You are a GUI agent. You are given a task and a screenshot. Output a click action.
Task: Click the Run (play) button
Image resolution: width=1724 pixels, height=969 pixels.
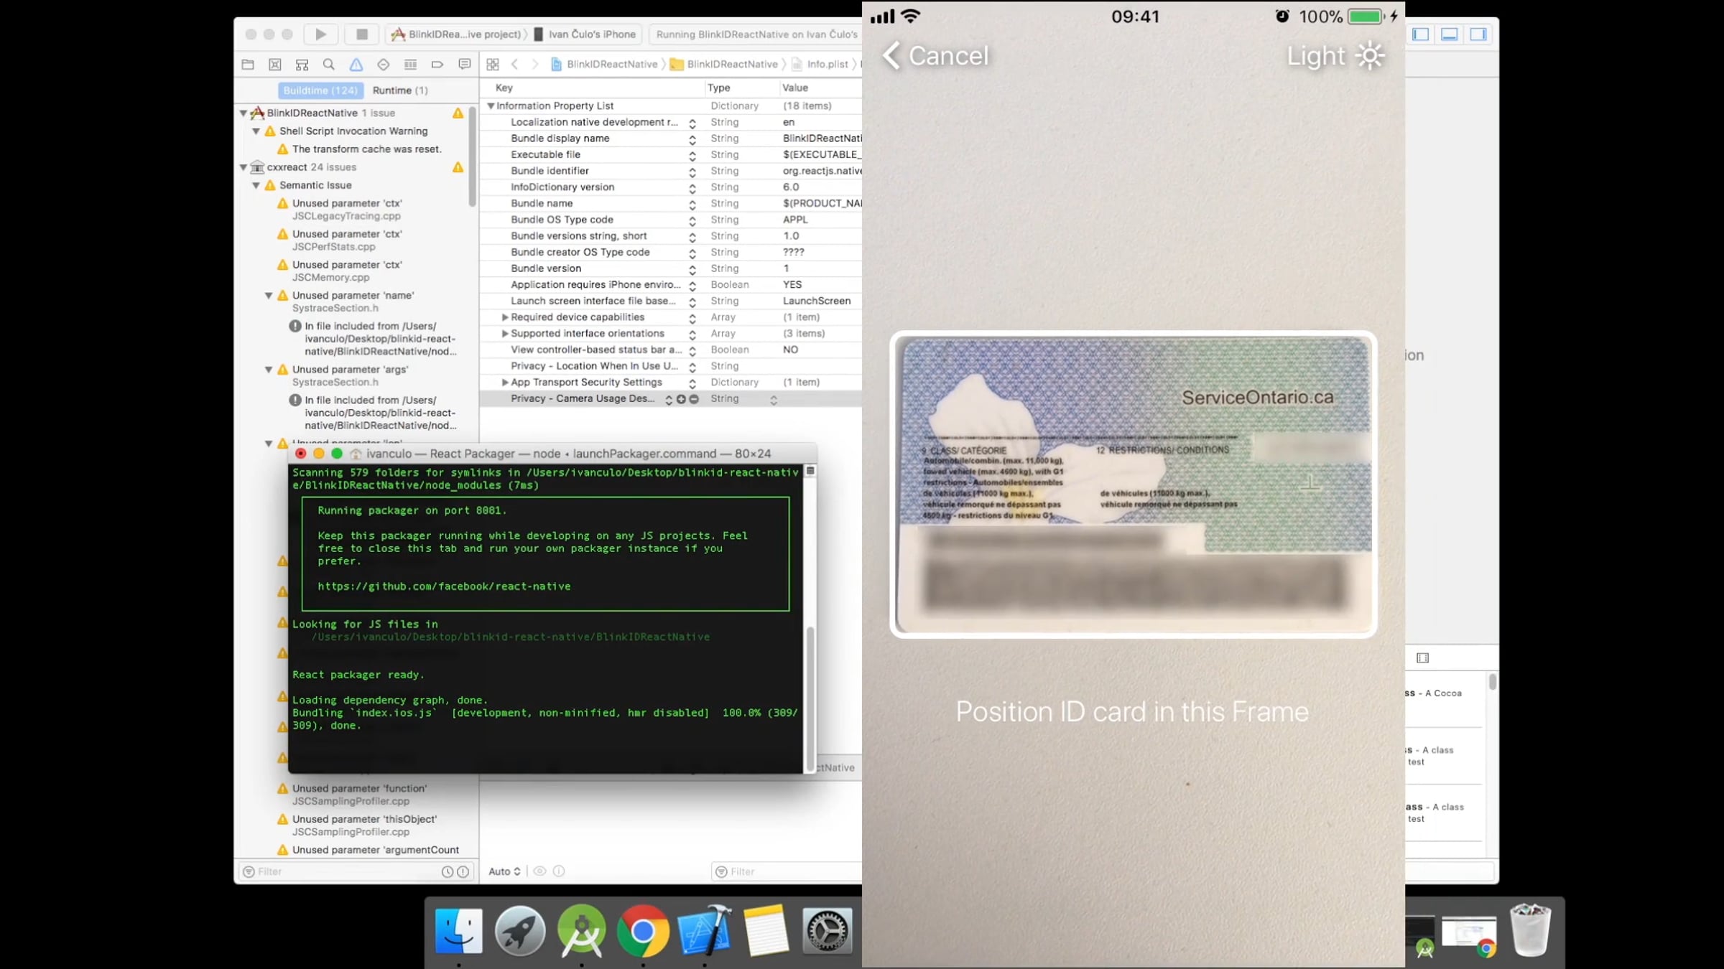(320, 34)
